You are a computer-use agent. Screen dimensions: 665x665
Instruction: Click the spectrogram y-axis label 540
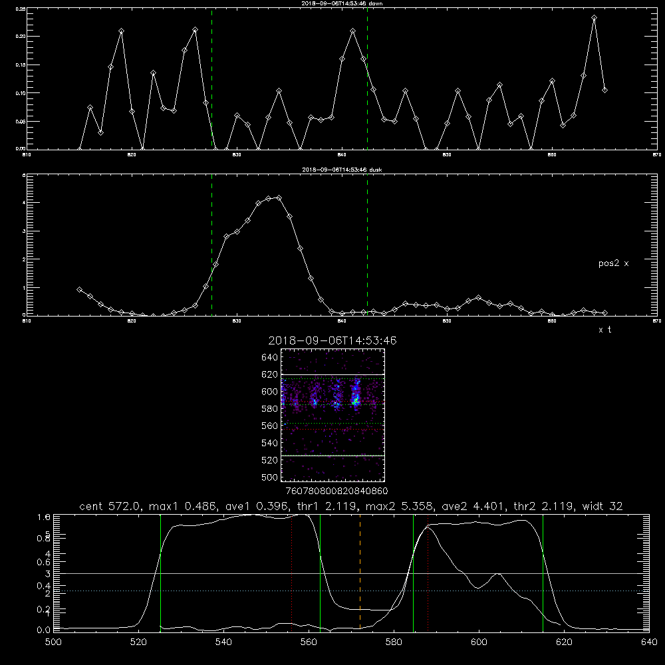(x=270, y=443)
